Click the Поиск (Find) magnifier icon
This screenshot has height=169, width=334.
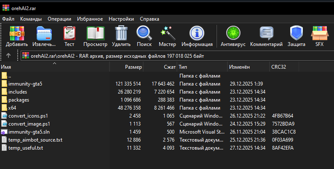tap(144, 33)
